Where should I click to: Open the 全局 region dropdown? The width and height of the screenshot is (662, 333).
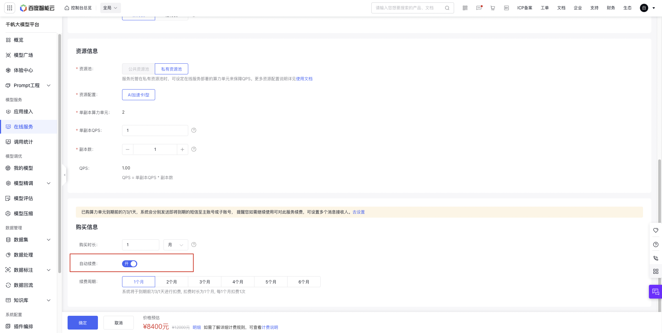(110, 8)
